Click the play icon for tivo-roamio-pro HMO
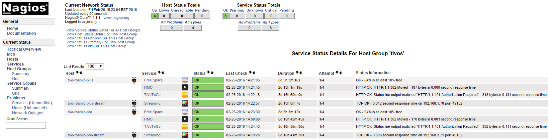This screenshot has width=548, height=140. tap(185, 119)
